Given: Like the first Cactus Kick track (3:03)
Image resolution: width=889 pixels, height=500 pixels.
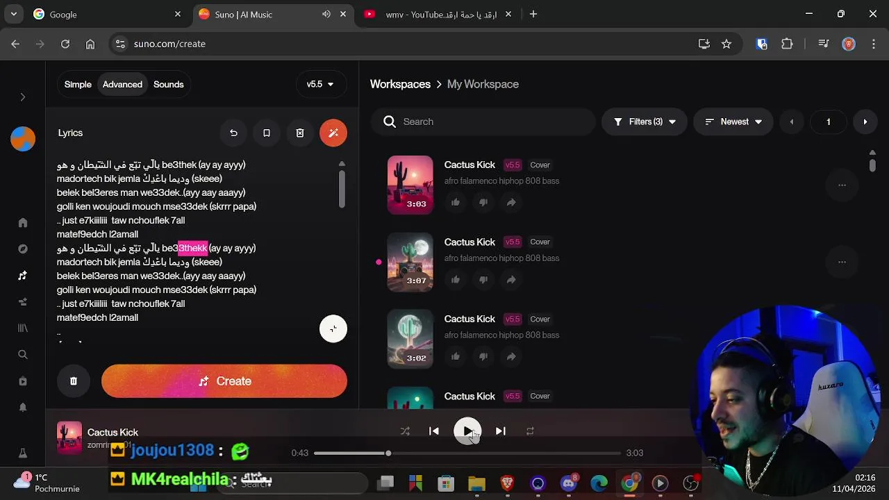Looking at the screenshot, I should coord(456,202).
